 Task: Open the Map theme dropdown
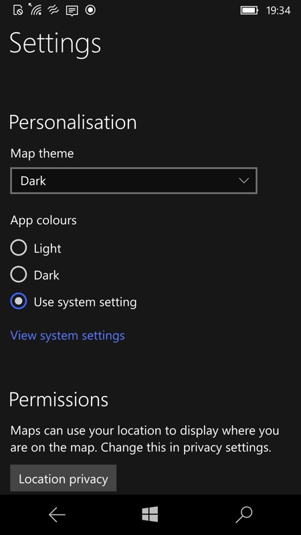[133, 181]
